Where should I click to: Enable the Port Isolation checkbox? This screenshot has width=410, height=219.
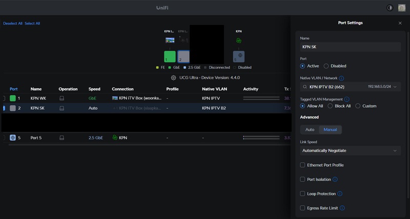pos(302,179)
